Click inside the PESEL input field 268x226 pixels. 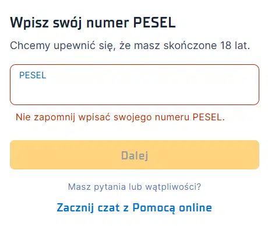[x=135, y=85]
